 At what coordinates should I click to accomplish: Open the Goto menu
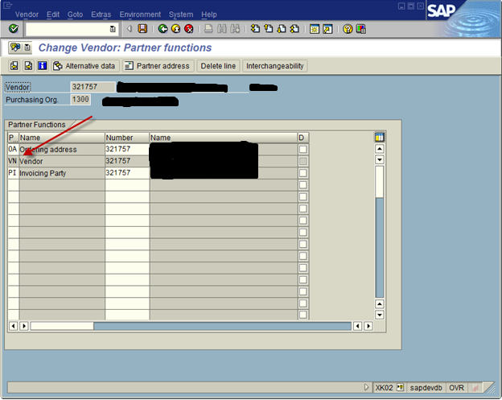(x=75, y=14)
